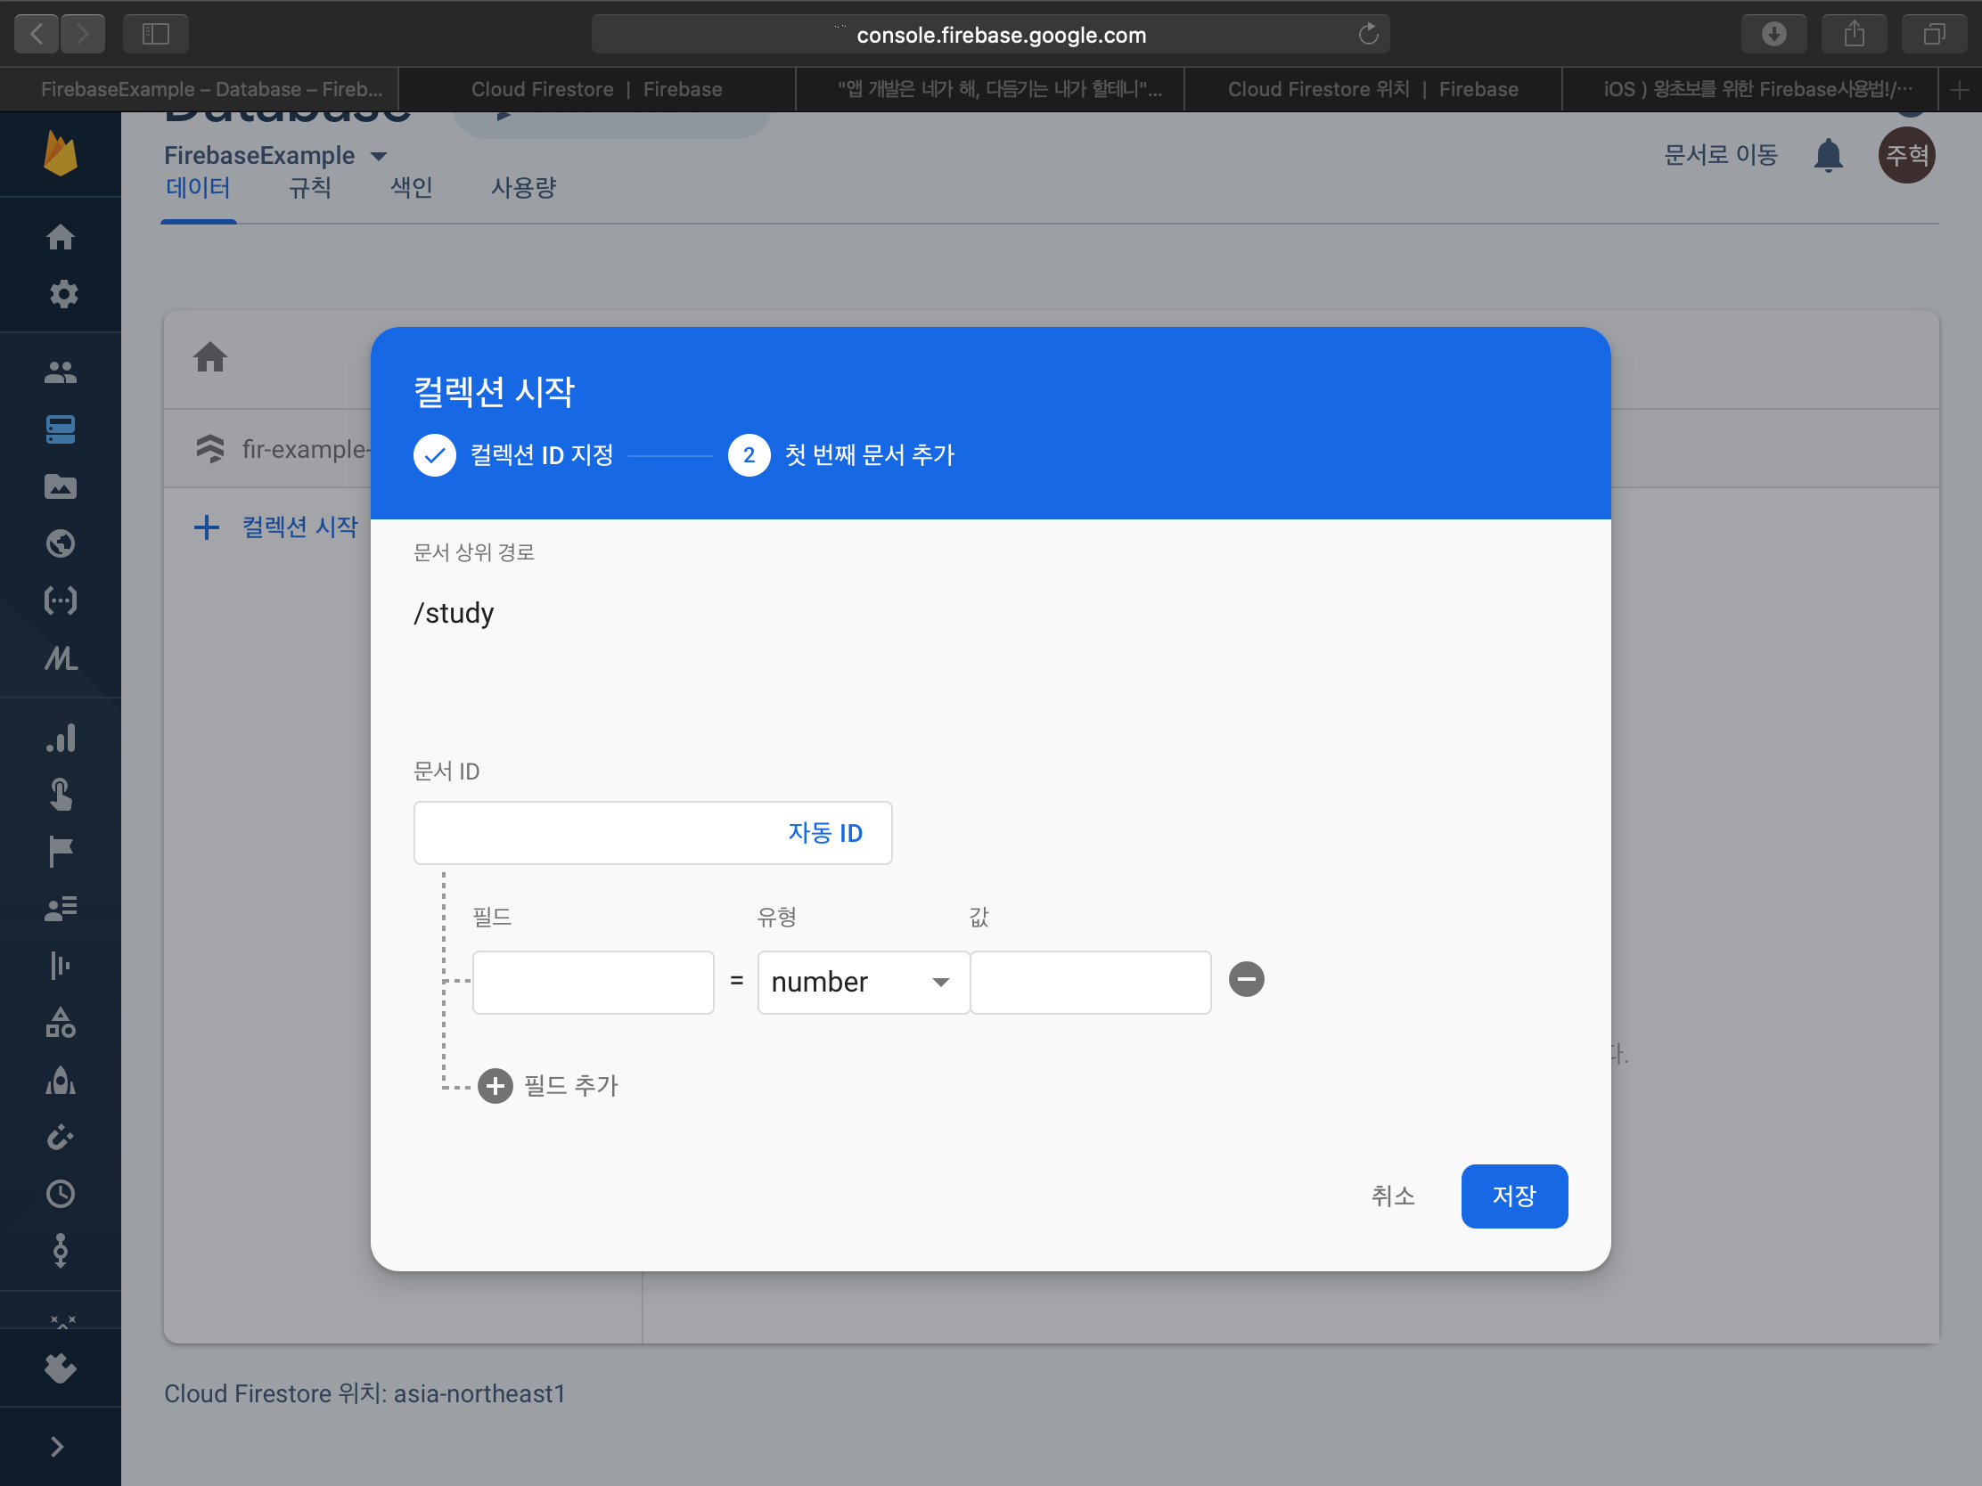Switch to the 색인 tab

[411, 187]
